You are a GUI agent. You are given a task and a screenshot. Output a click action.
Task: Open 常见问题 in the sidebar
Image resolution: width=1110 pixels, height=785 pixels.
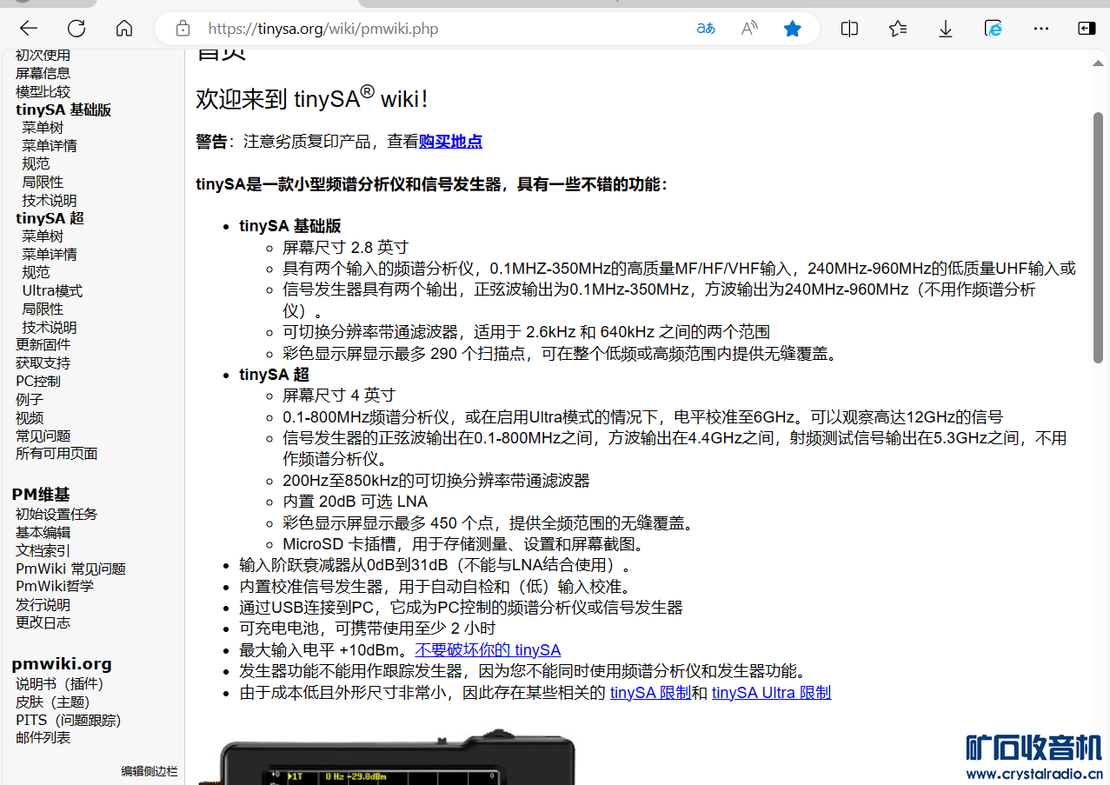(x=43, y=436)
